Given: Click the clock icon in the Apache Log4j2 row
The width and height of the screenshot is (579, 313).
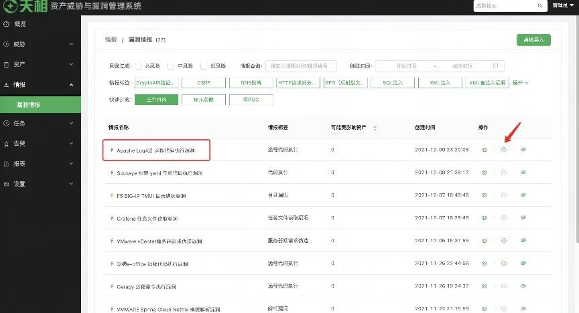Looking at the screenshot, I should 504,150.
